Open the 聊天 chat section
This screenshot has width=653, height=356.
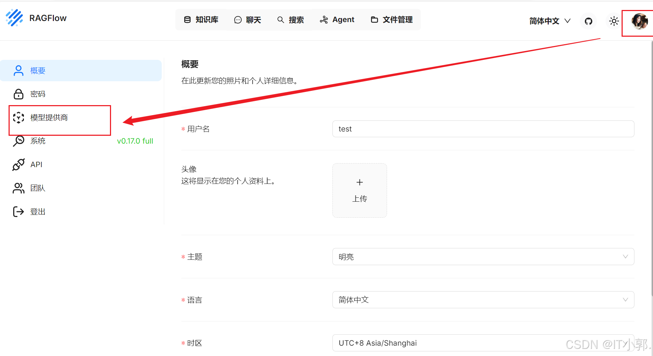click(248, 20)
